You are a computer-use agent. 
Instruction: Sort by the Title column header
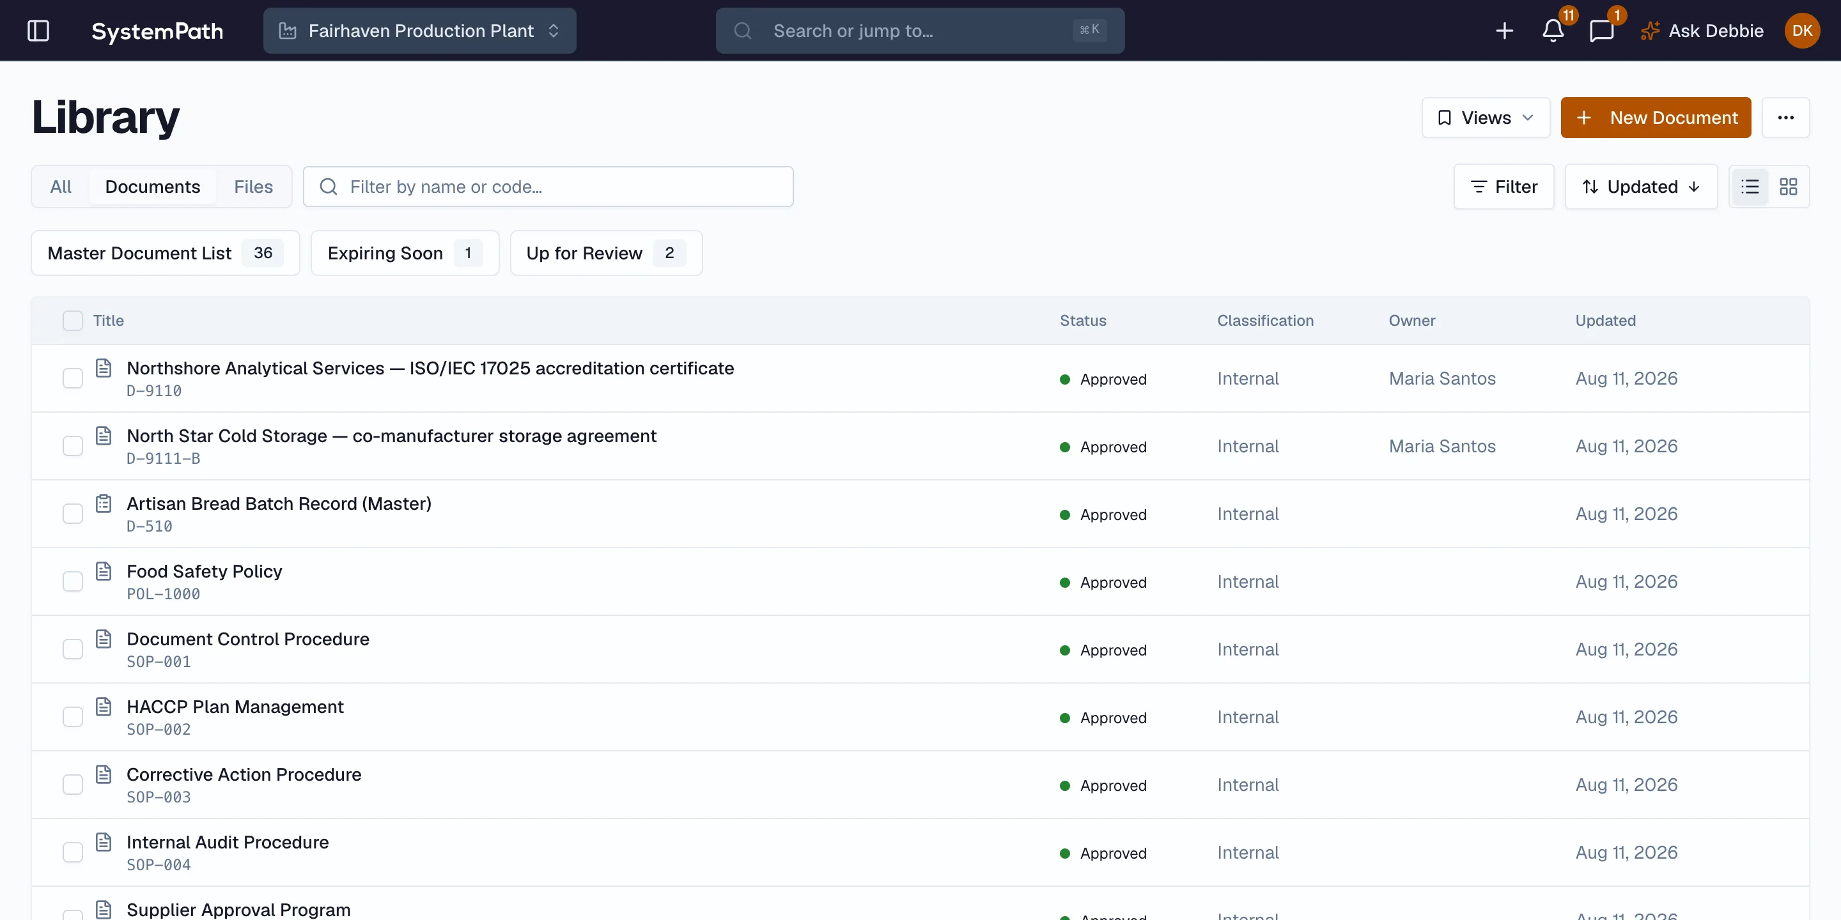click(108, 321)
